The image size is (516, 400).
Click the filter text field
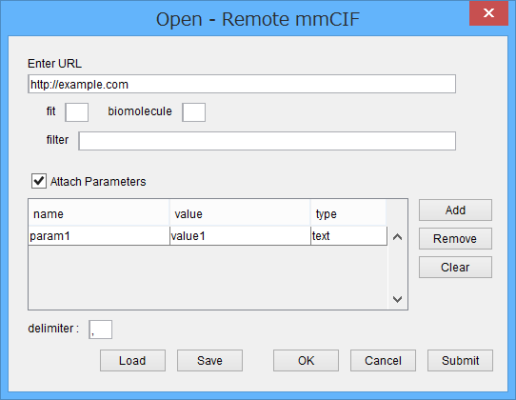point(268,141)
